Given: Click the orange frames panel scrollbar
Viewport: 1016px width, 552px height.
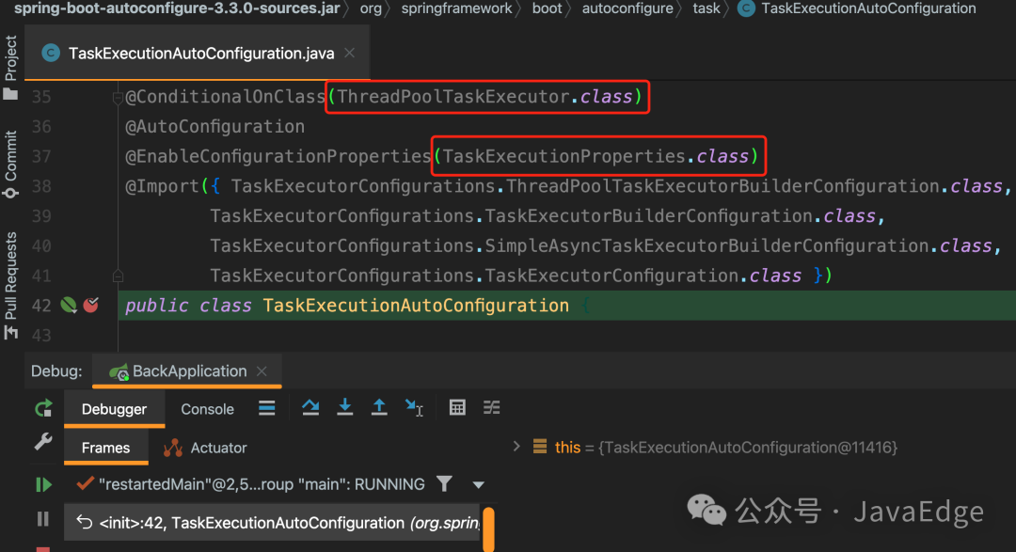Looking at the screenshot, I should point(489,529).
